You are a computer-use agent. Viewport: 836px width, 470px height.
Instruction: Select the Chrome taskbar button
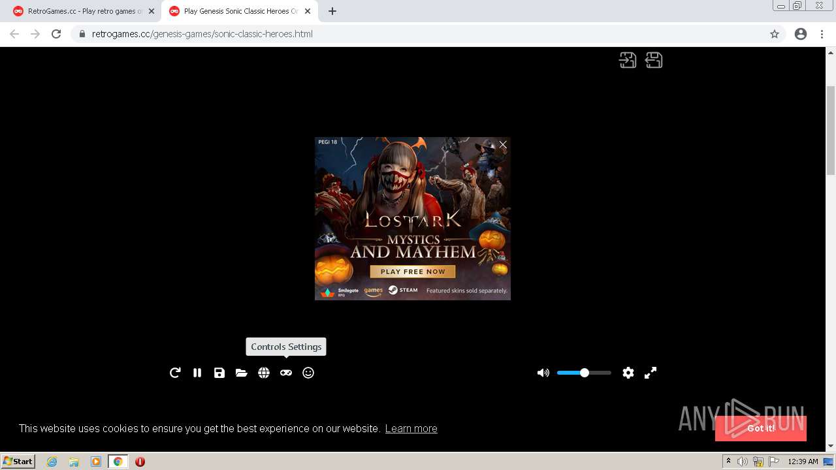click(118, 462)
